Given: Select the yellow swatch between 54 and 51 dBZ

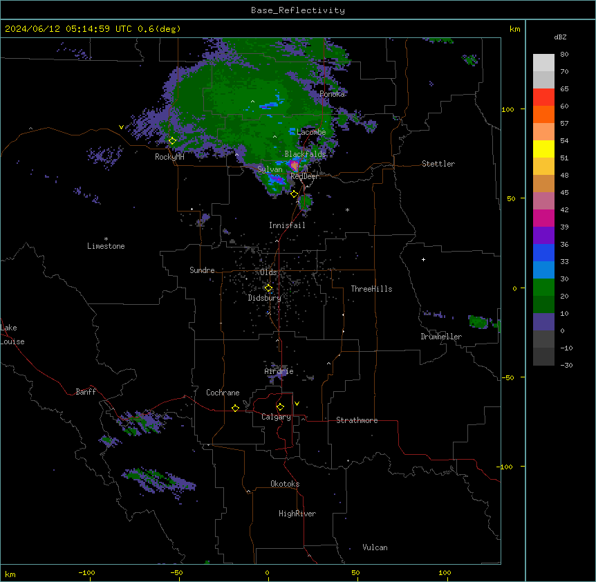Looking at the screenshot, I should tap(543, 149).
